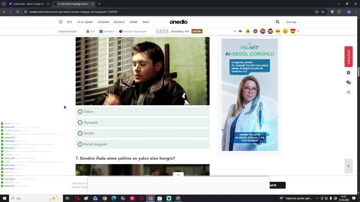
Task: Open the tab search dropdown arrow
Action: [x=3, y=4]
